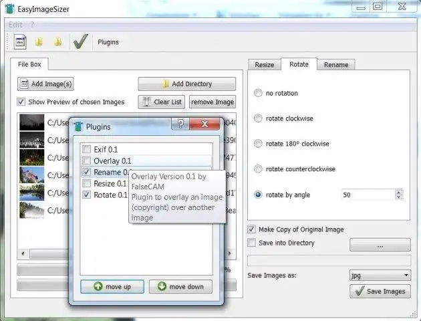Select the no rotation radio button
421x321 pixels.
tap(258, 93)
